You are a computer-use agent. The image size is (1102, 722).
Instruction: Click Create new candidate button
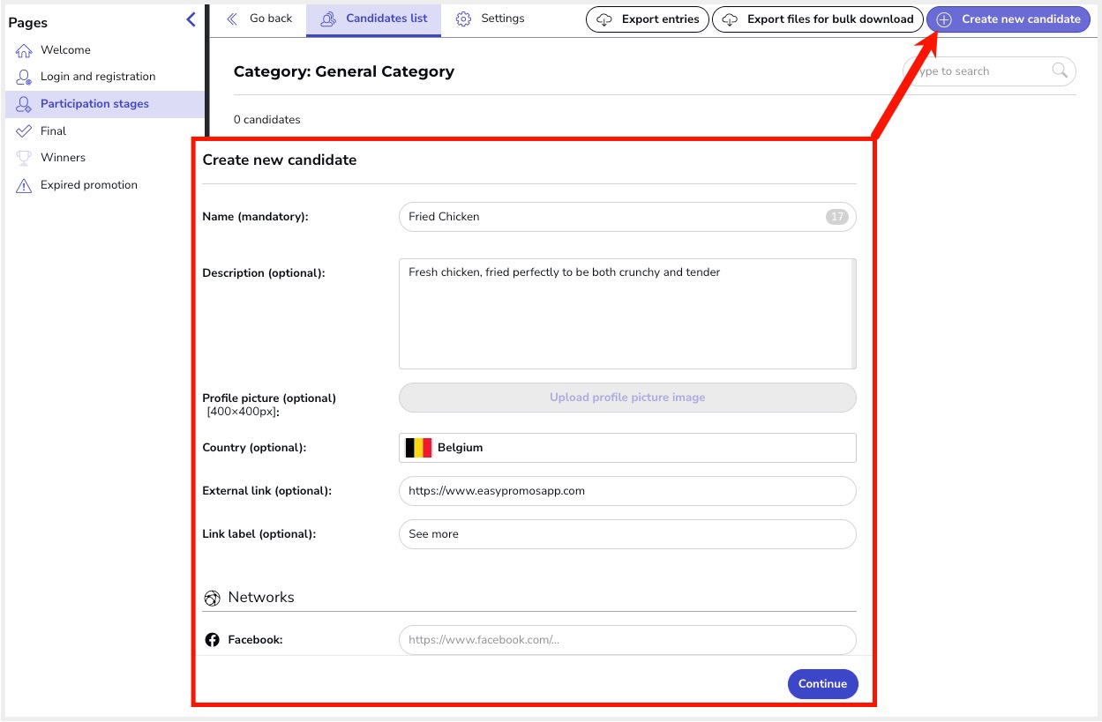pyautogui.click(x=1008, y=19)
